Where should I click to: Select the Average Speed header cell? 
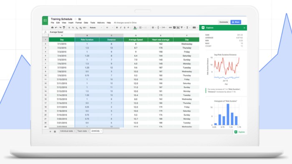click(x=136, y=40)
